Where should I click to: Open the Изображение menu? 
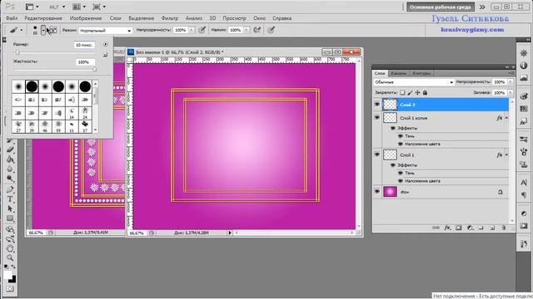click(86, 18)
